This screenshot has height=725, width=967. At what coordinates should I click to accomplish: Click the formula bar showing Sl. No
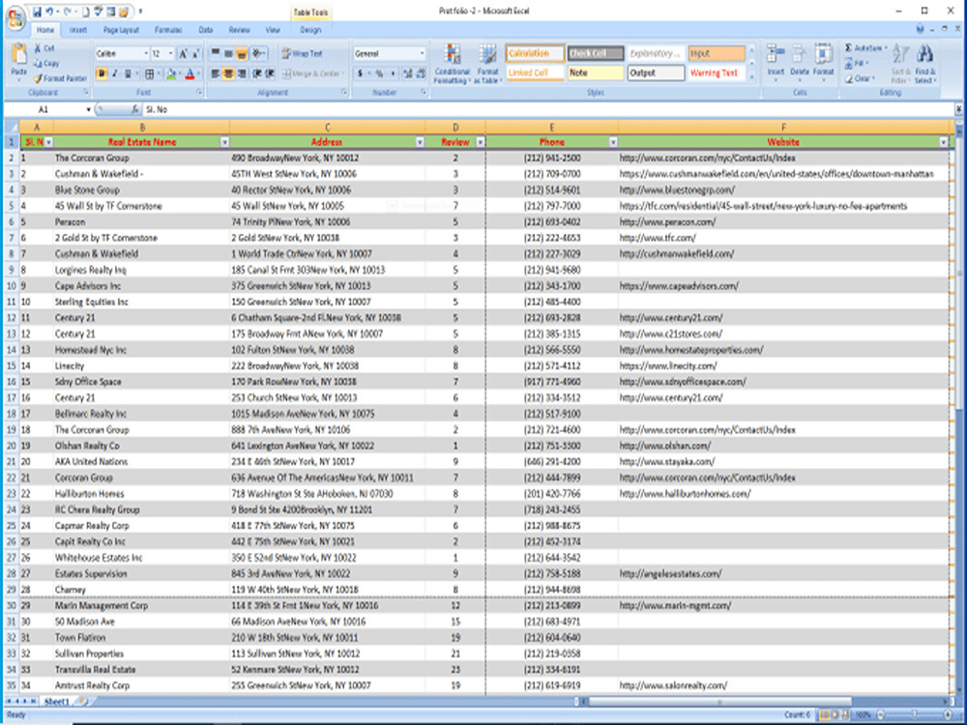[x=549, y=109]
